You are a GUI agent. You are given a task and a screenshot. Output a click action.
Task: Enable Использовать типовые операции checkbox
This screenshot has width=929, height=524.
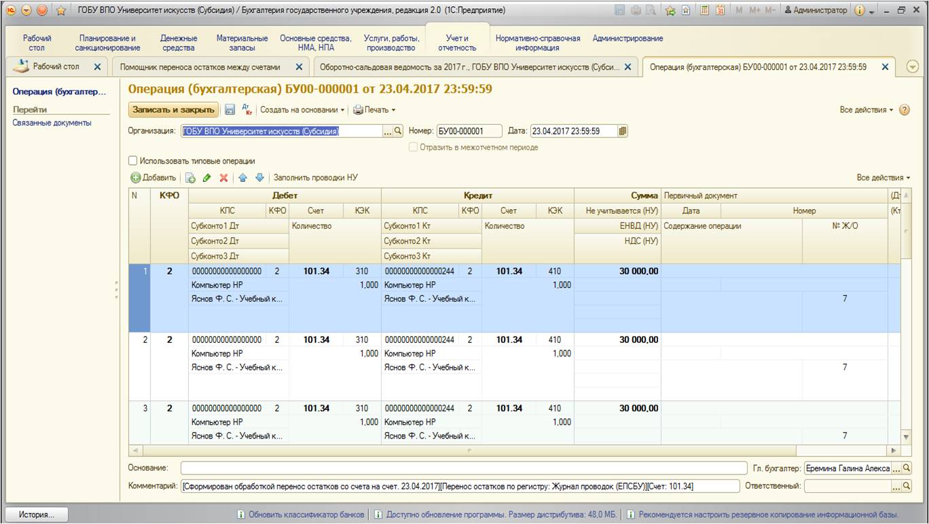tap(133, 161)
